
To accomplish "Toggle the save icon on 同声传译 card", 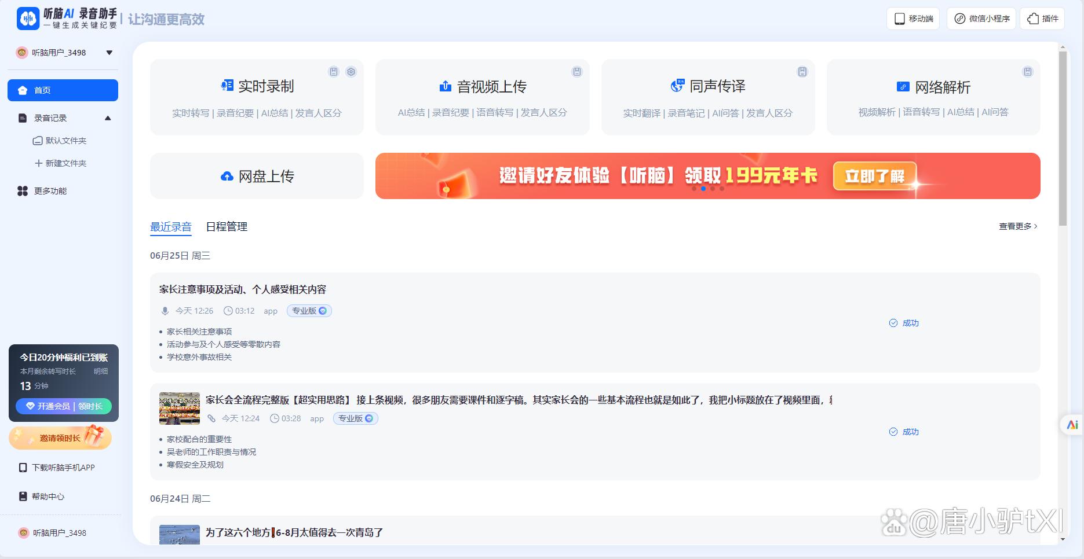I will coord(802,70).
